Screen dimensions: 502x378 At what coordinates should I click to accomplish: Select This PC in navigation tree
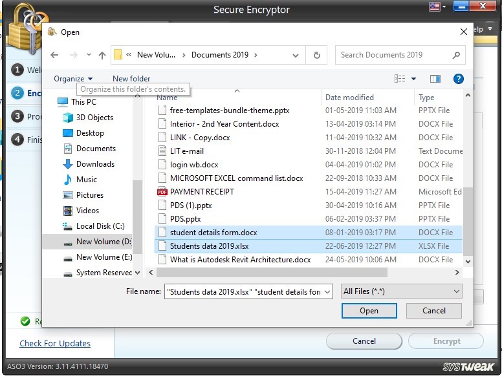[x=77, y=102]
